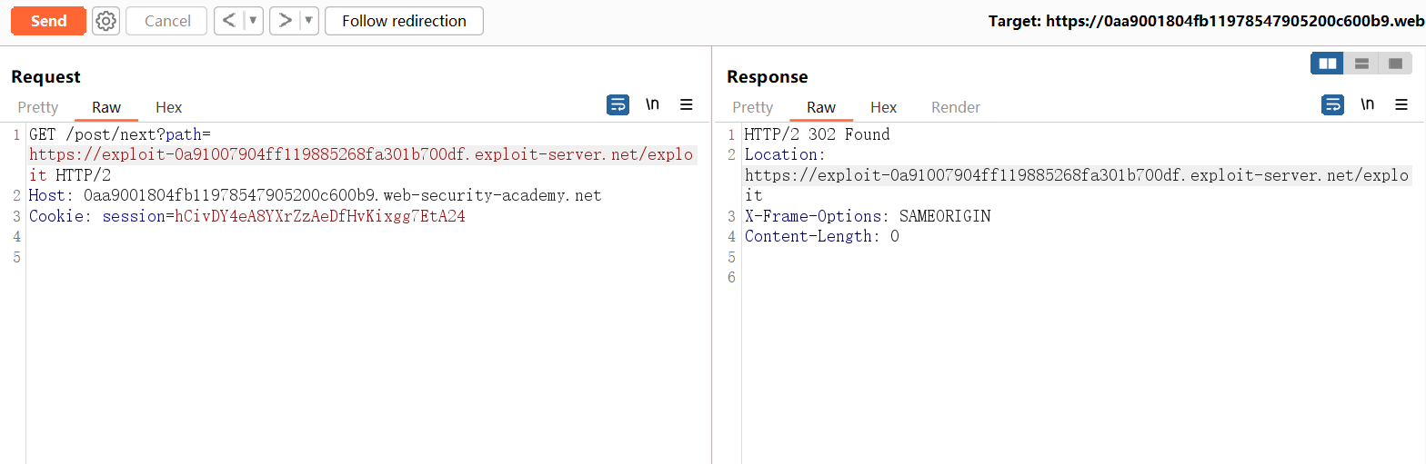
Task: Go forward to next request in history
Action: coord(285,21)
